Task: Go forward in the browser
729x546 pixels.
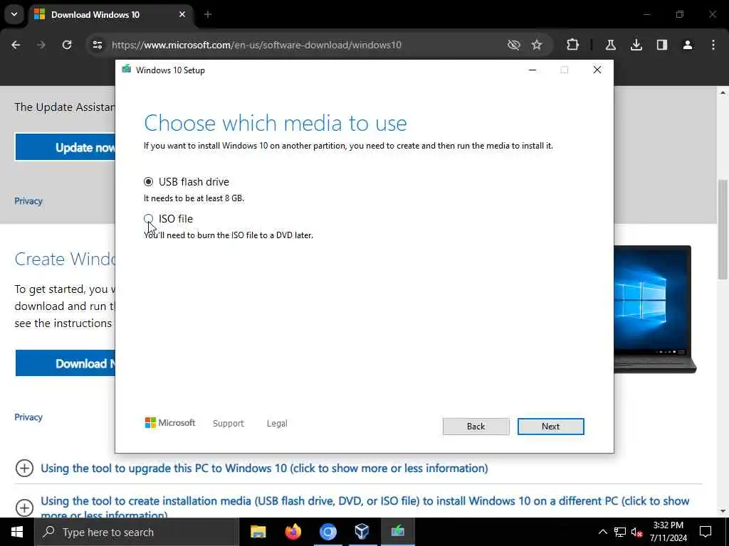Action: pos(41,45)
